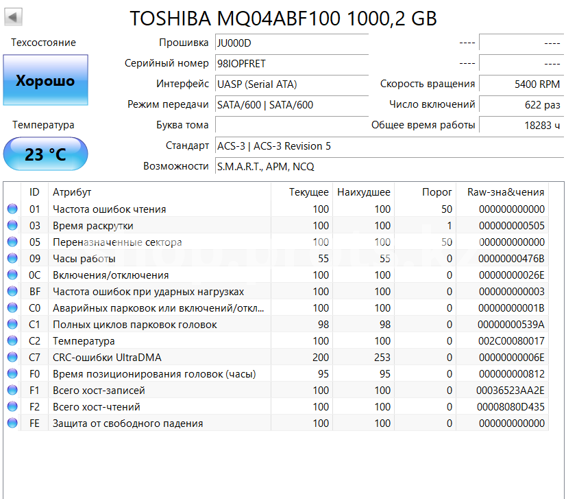The height and width of the screenshot is (499, 566).
Task: Click the Наихудшее column header
Action: [363, 192]
